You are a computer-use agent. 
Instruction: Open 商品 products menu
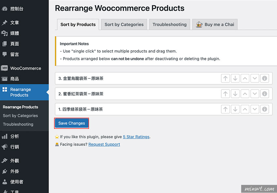pos(24,79)
